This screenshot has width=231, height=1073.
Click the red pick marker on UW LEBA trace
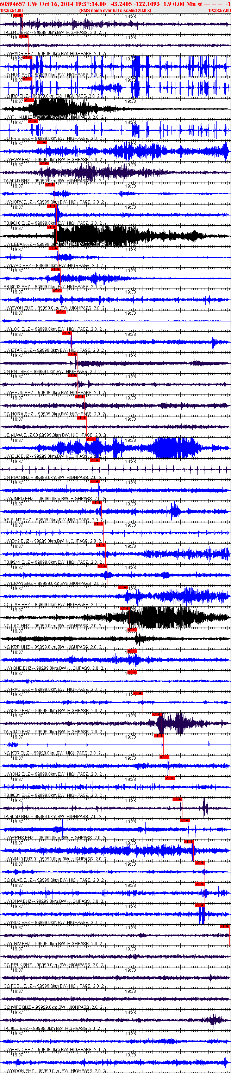pos(51,227)
